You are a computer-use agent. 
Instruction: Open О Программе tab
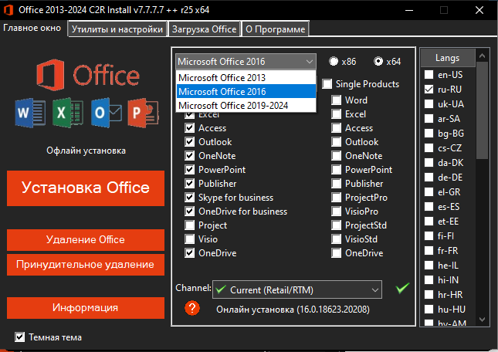[275, 29]
